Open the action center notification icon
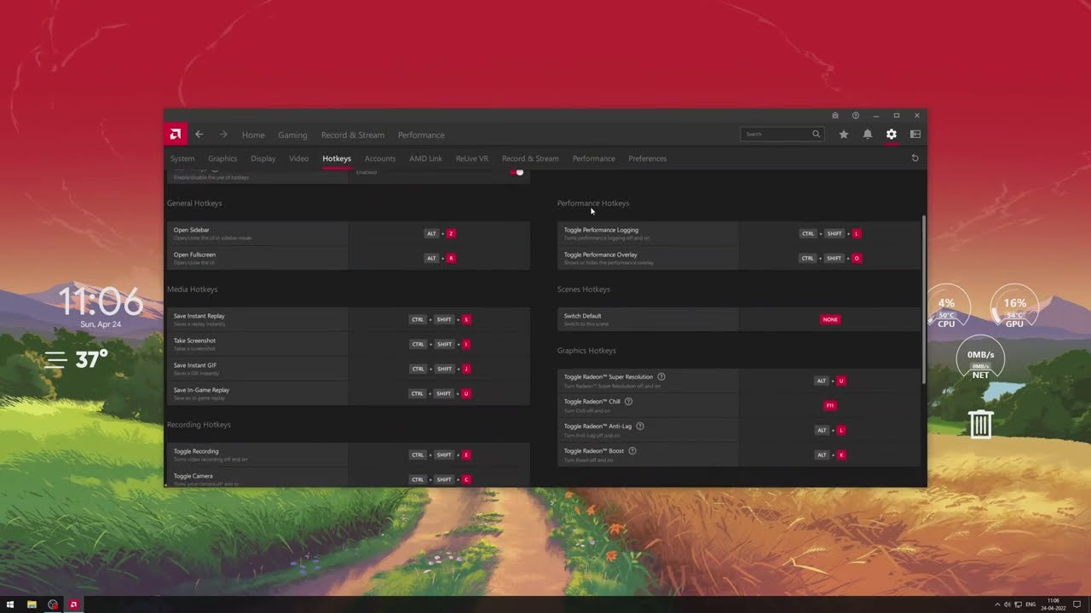The width and height of the screenshot is (1091, 613). [x=1077, y=604]
